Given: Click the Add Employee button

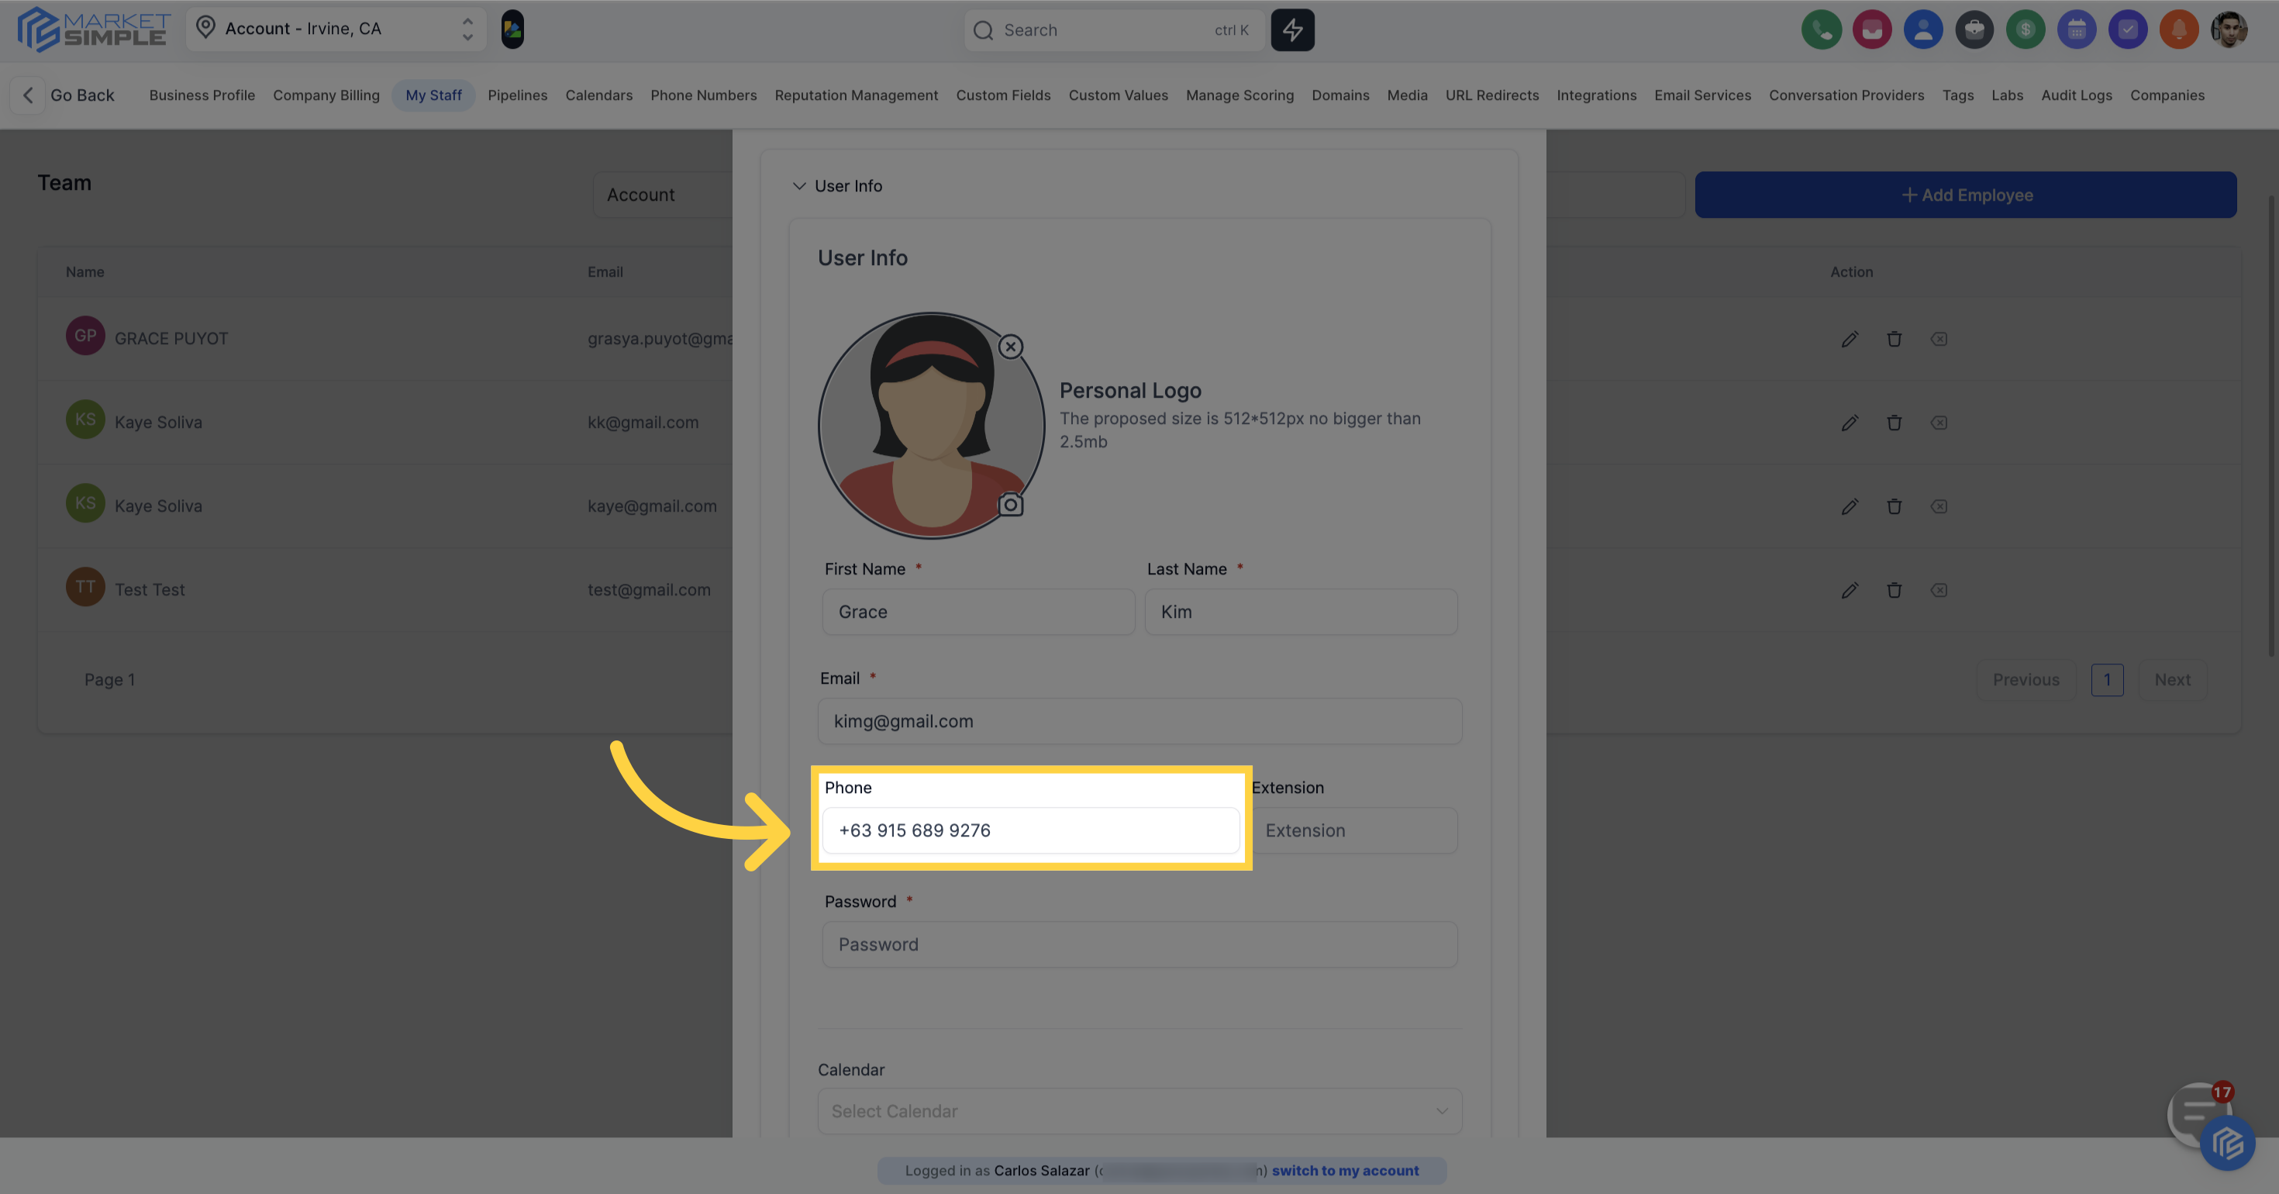Looking at the screenshot, I should click(x=1966, y=195).
